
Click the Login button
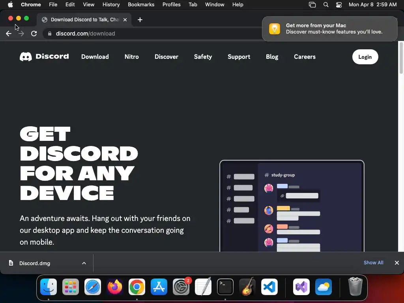(365, 57)
